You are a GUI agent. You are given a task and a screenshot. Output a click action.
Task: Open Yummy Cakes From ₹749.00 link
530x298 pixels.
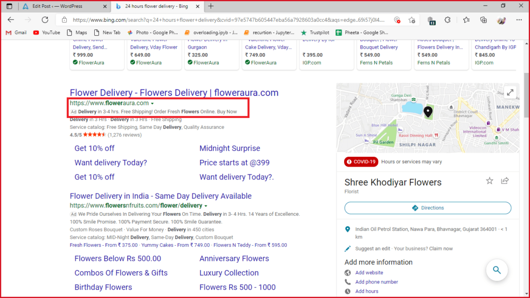tap(175, 245)
